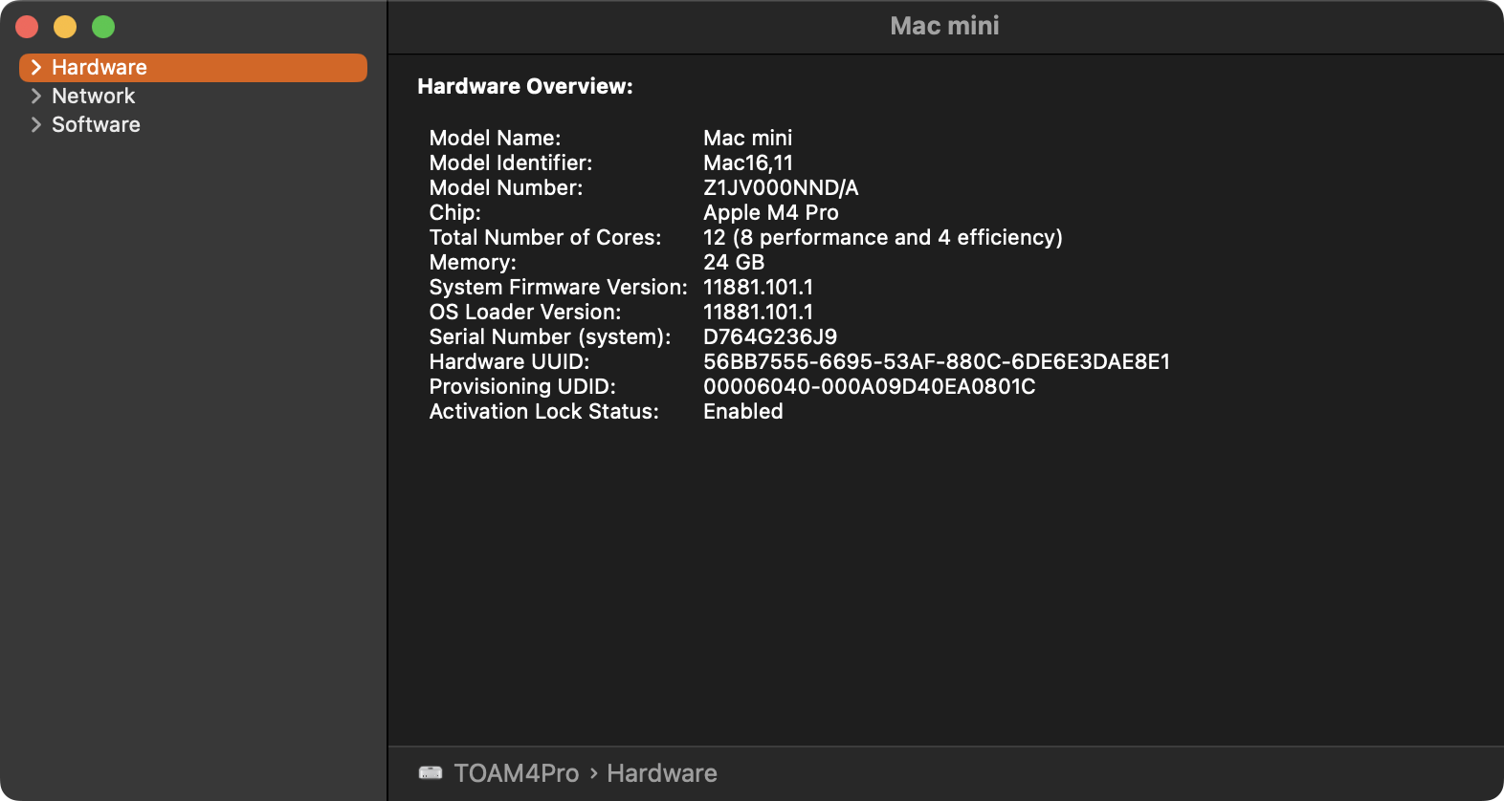
Task: Click the Activation Lock Status label
Action: [x=544, y=411]
